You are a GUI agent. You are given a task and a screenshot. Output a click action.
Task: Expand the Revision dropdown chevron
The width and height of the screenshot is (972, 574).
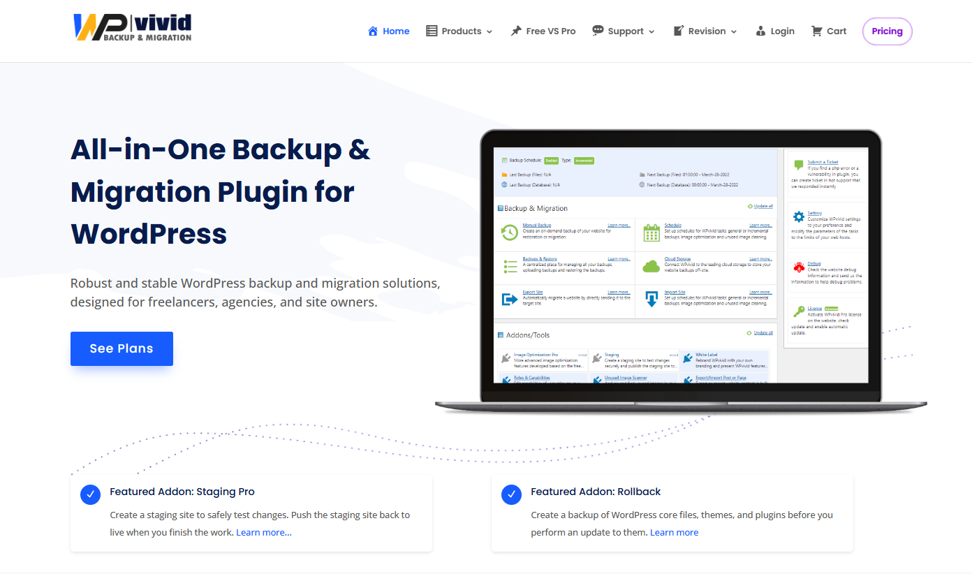[x=734, y=31]
